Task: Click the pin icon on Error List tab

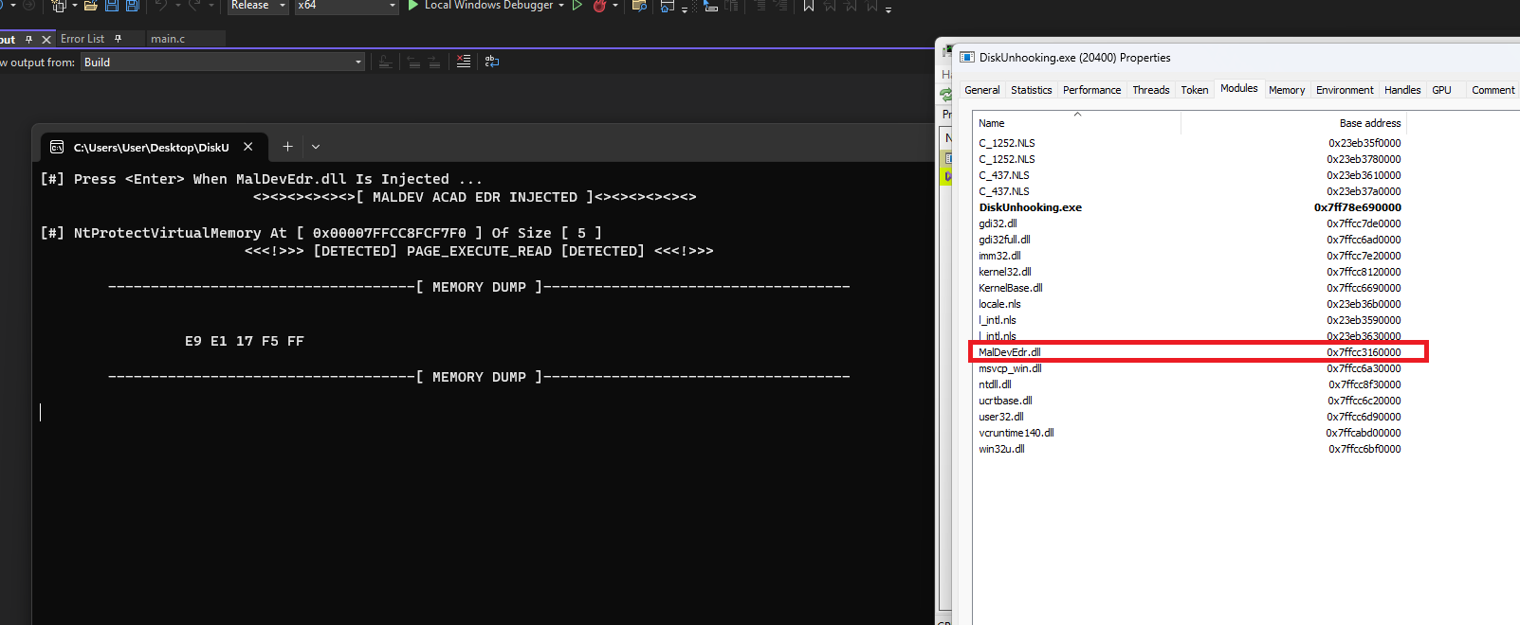Action: point(118,39)
